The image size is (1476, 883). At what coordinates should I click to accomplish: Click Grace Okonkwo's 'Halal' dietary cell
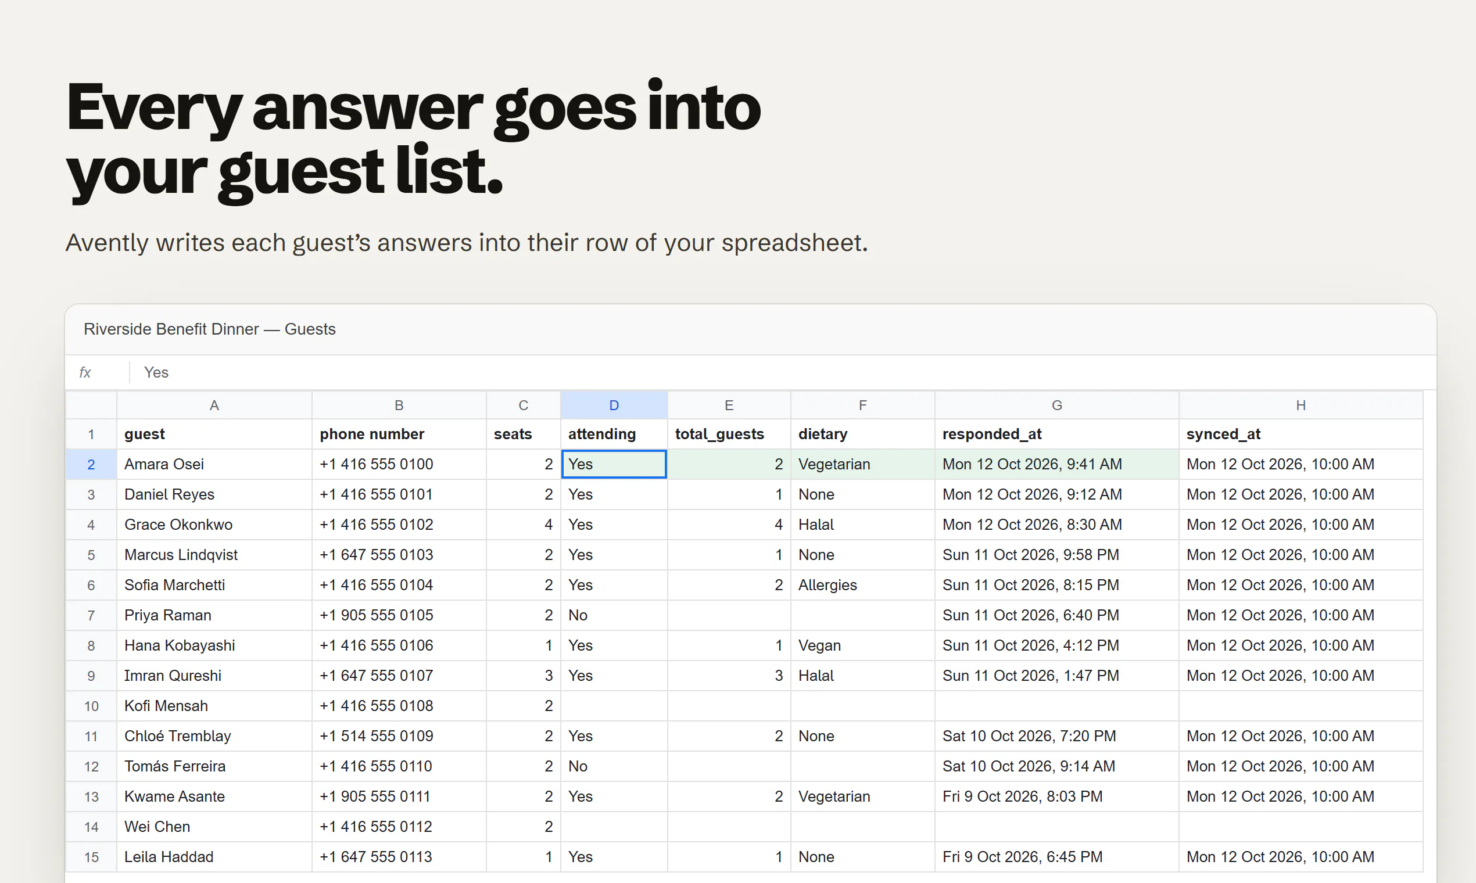point(862,525)
